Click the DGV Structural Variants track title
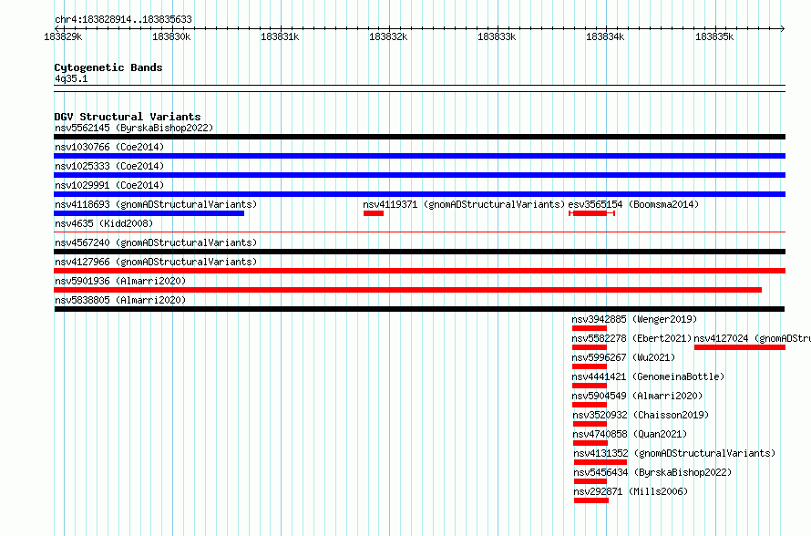811x536 pixels. [x=128, y=117]
